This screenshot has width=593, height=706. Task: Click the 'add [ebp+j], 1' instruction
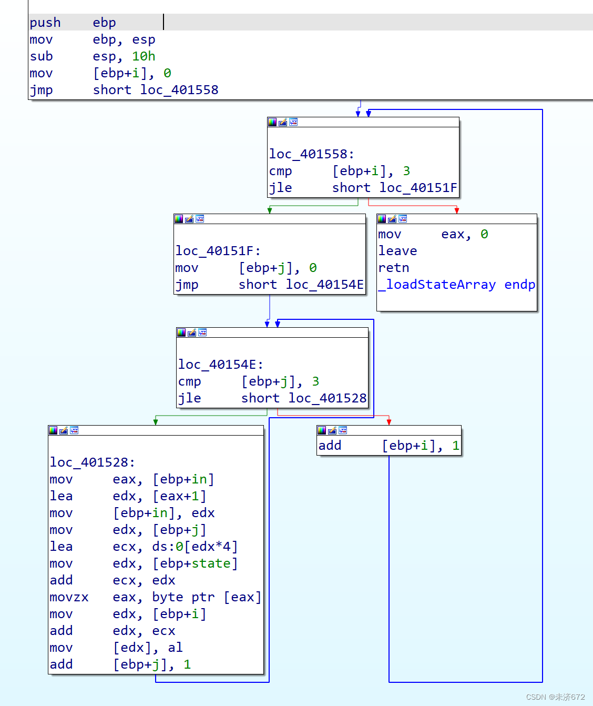120,664
